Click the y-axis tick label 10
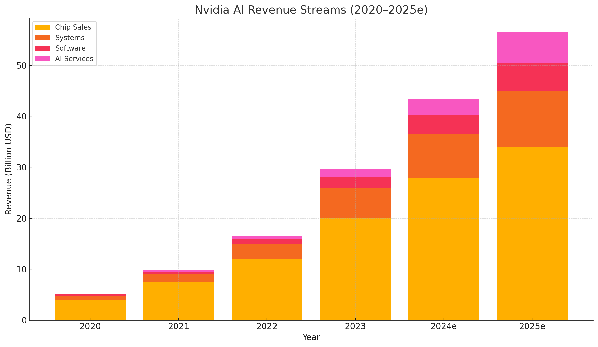This screenshot has width=598, height=347. [21, 269]
